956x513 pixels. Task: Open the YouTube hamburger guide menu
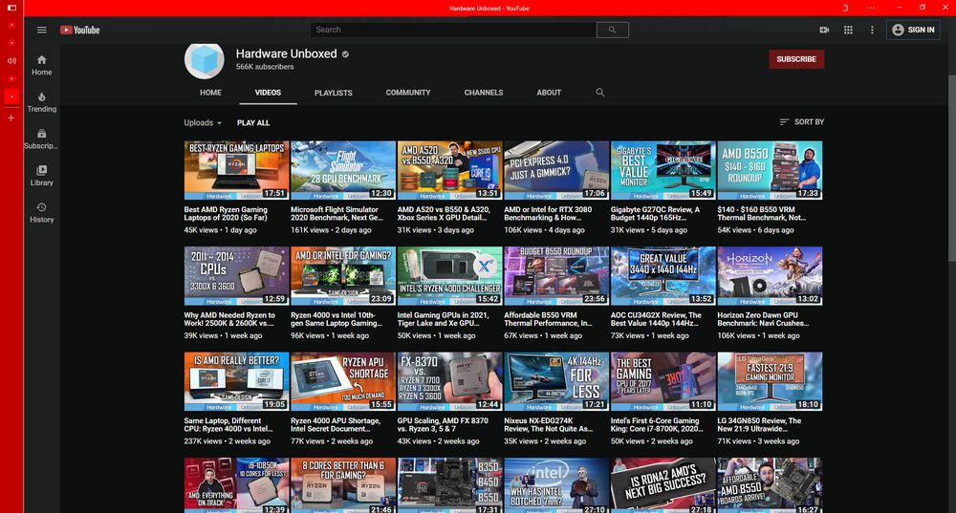point(41,30)
